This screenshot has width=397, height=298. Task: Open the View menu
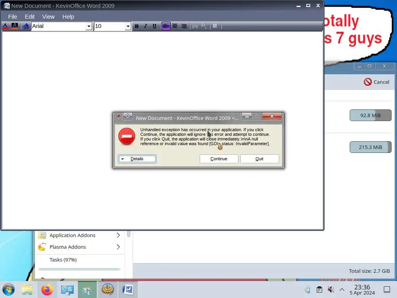coord(48,17)
